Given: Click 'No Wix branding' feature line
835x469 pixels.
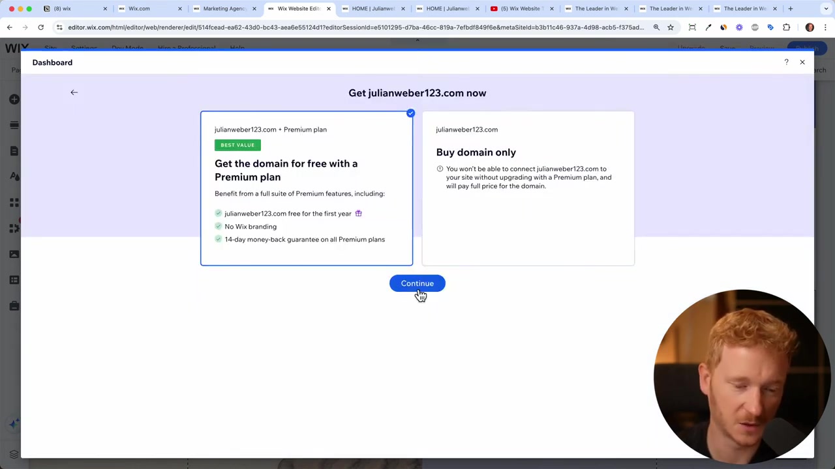Looking at the screenshot, I should (x=250, y=227).
